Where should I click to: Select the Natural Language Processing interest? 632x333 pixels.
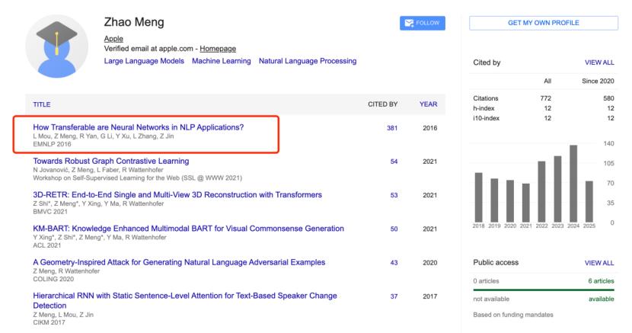click(x=308, y=61)
